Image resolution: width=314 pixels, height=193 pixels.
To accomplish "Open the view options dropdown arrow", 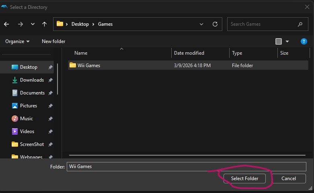I will click(287, 41).
